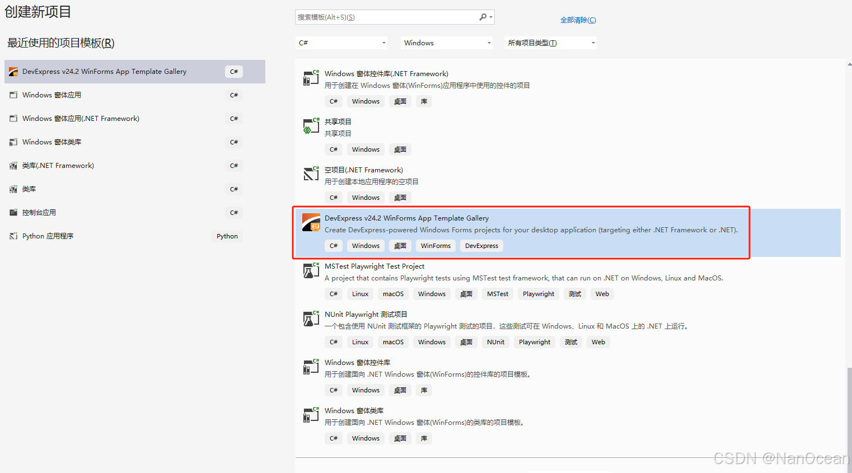Screen dimensions: 852x473
Task: Click the NUnit tag
Action: click(x=495, y=342)
